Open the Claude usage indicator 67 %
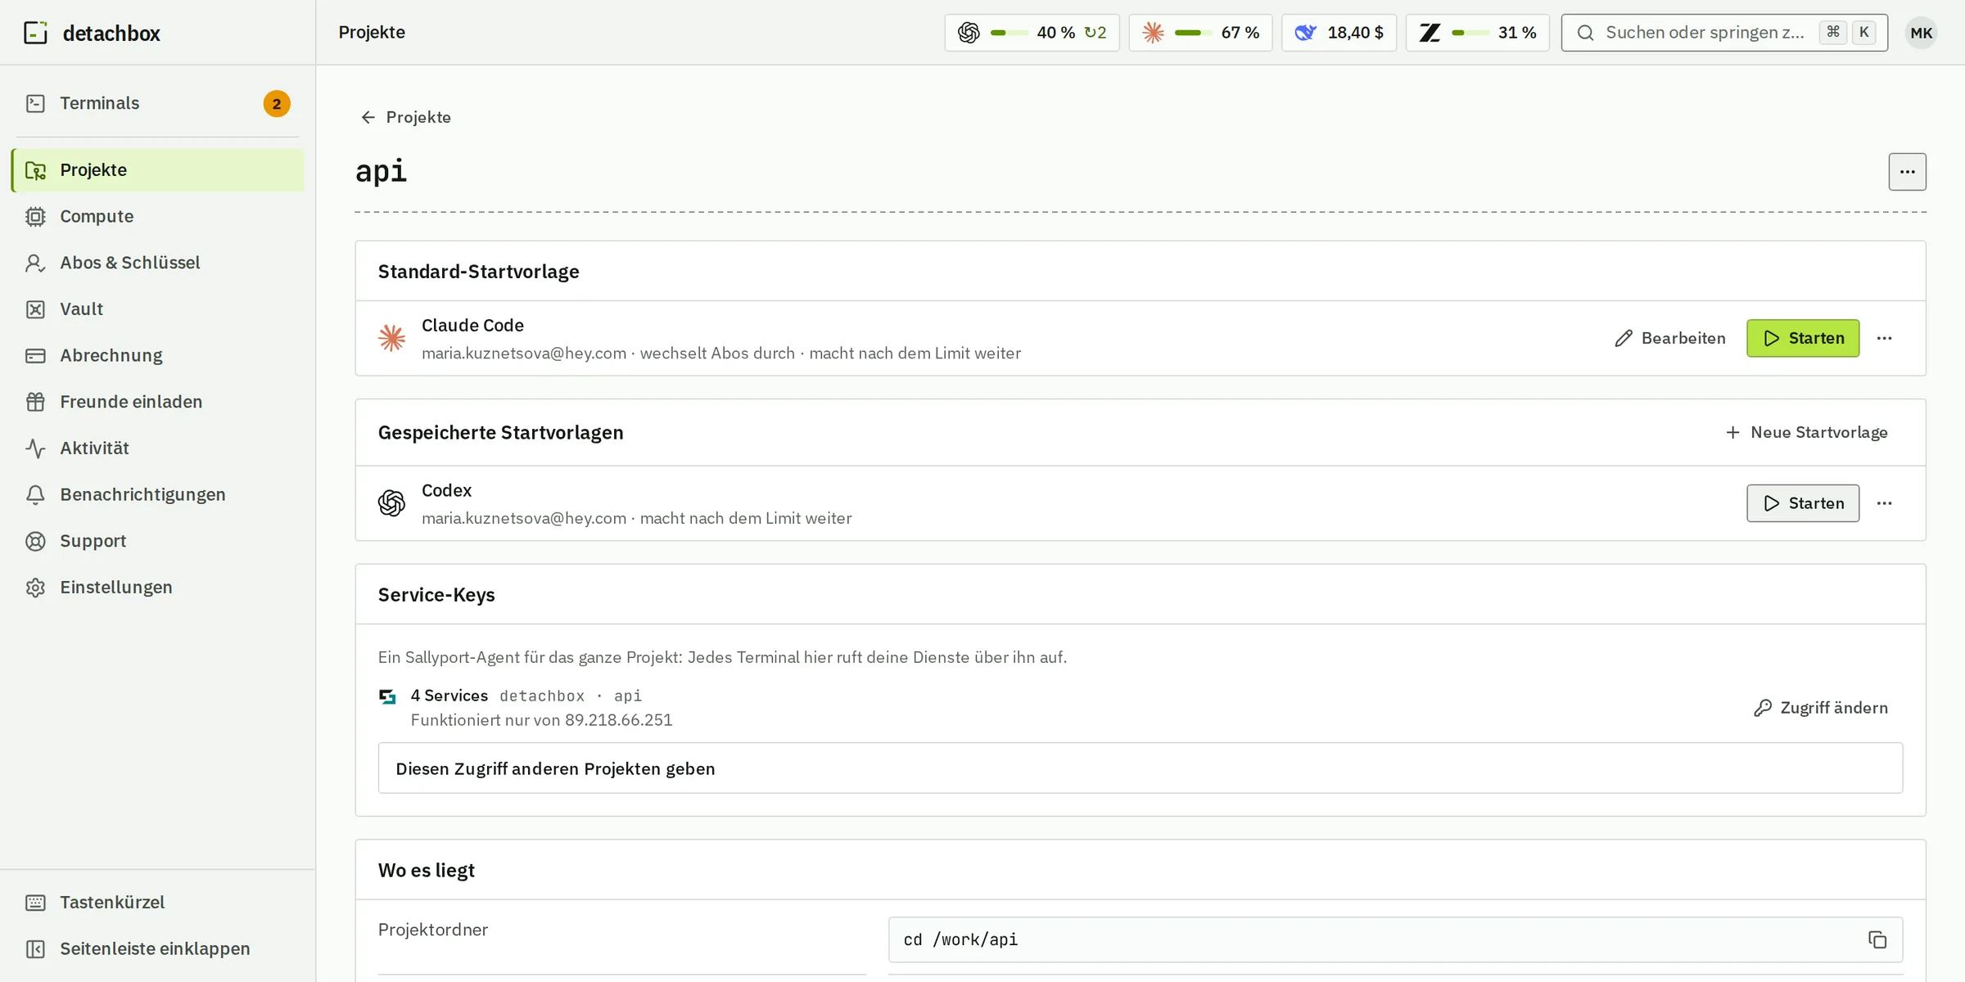The width and height of the screenshot is (1965, 982). 1200,33
